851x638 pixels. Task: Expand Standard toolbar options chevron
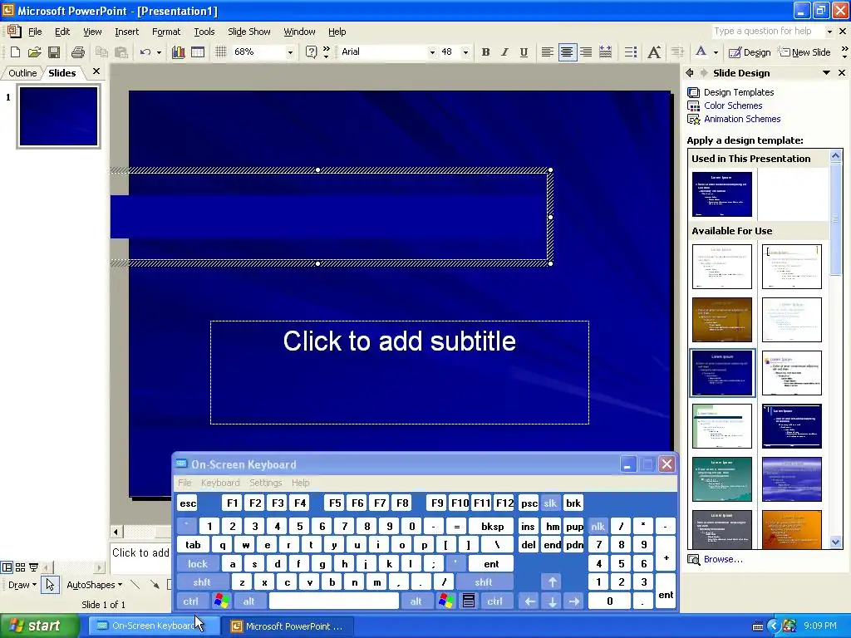[x=326, y=52]
